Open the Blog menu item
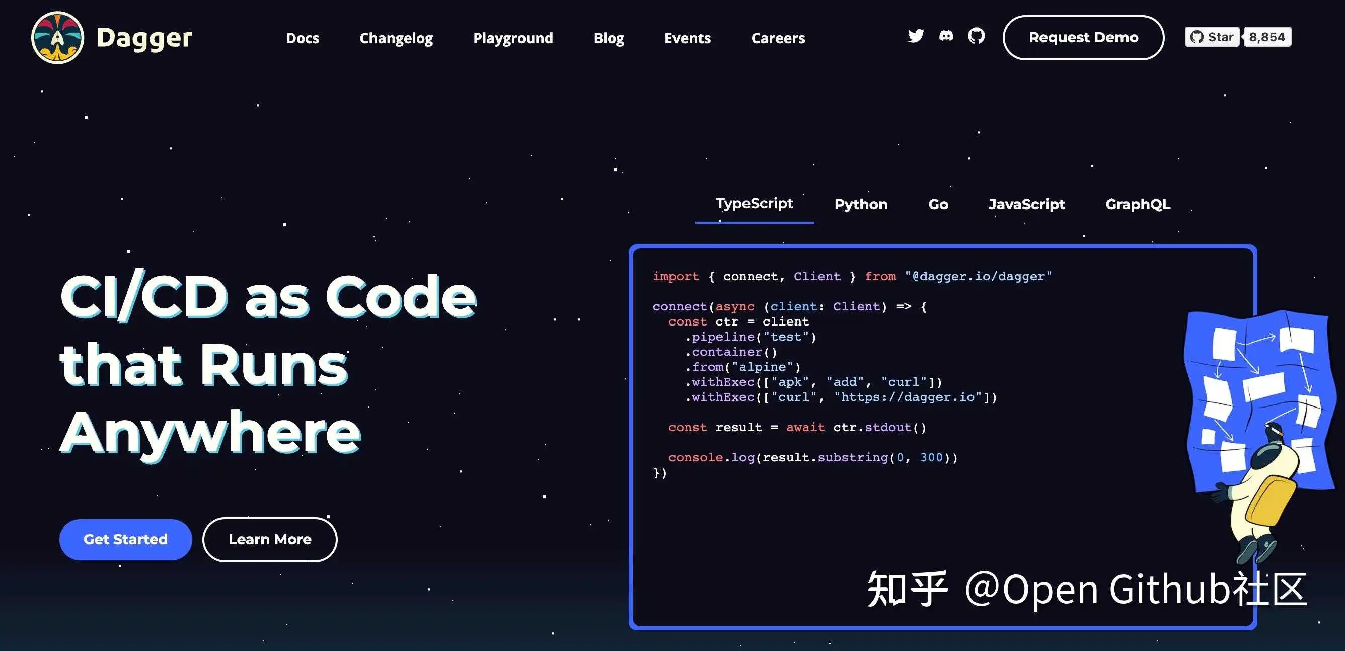The height and width of the screenshot is (651, 1345). click(609, 39)
